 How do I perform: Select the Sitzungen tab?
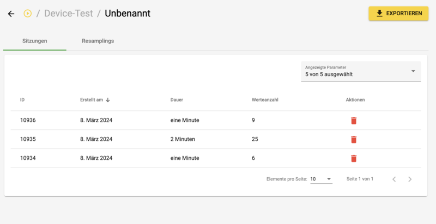(35, 41)
